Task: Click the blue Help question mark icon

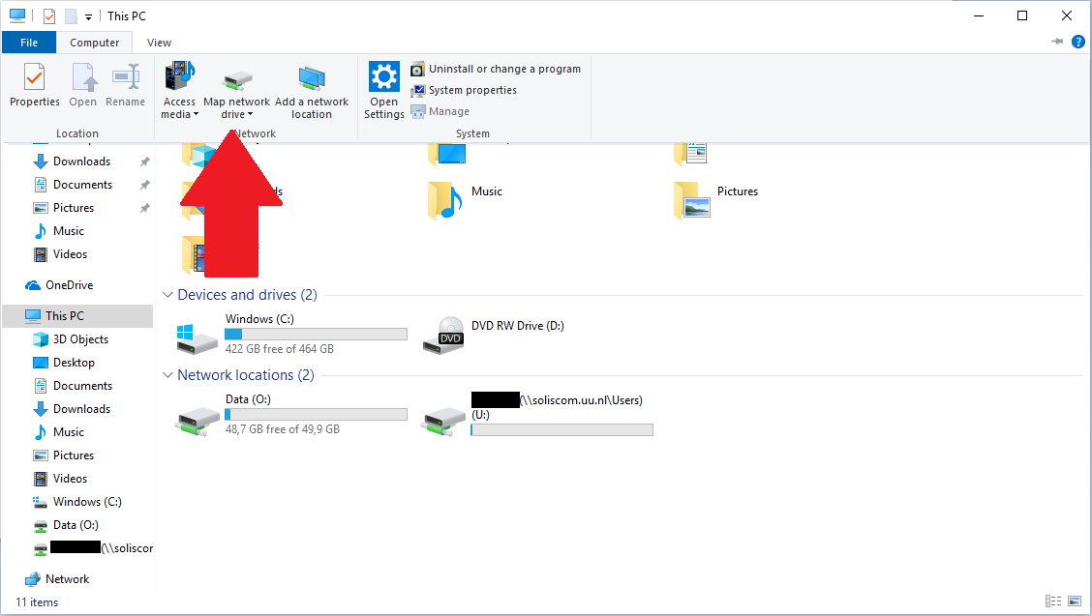Action: coord(1078,42)
